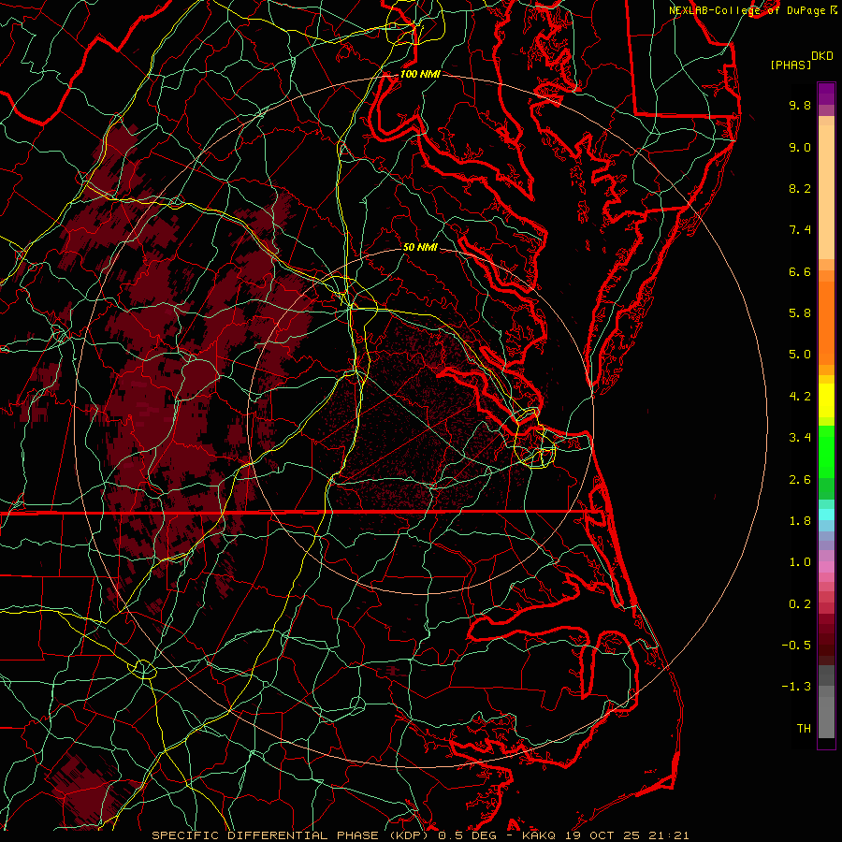Viewport: 842px width, 842px height.
Task: Pick the gray bottom color bar segment
Action: [x=826, y=717]
